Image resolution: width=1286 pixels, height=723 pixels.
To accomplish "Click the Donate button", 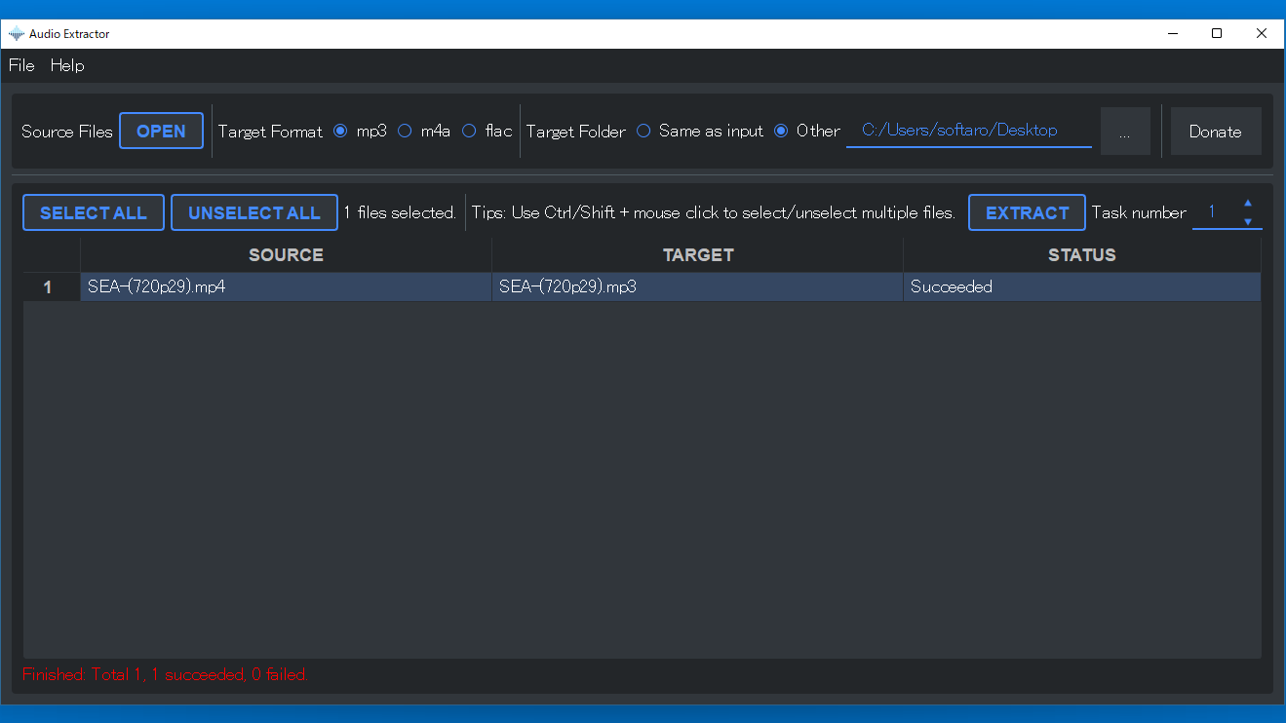I will coord(1215,132).
